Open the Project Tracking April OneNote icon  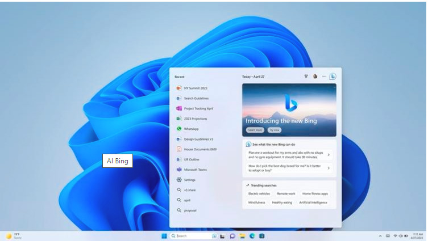(x=179, y=108)
